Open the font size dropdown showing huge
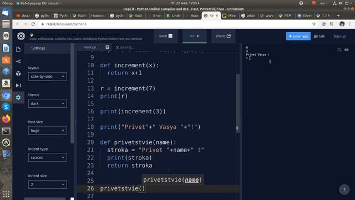This screenshot has height=200, width=355. tap(47, 131)
